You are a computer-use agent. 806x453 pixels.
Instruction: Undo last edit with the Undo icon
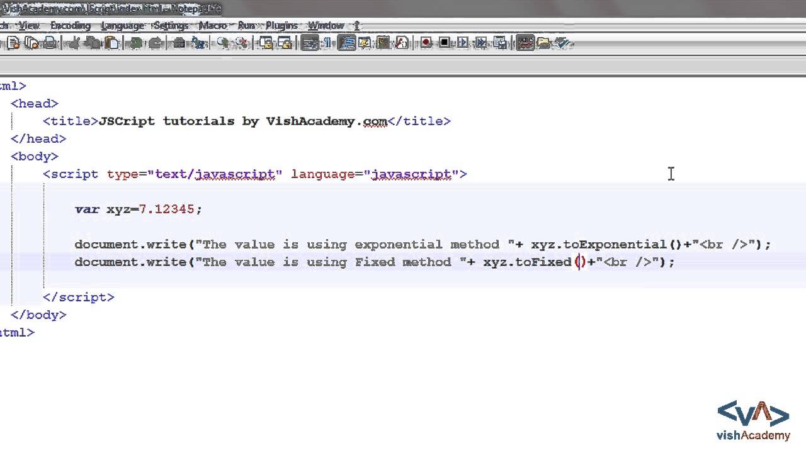coord(136,43)
